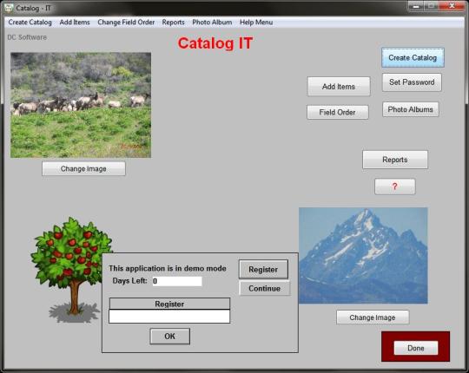Click 'This application is in demo mode' text
469x373 pixels.
click(168, 268)
